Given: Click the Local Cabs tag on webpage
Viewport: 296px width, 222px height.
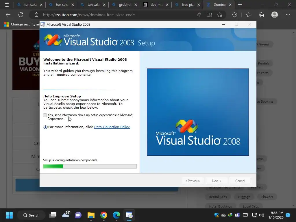Looking at the screenshot, I should pyautogui.click(x=251, y=206).
